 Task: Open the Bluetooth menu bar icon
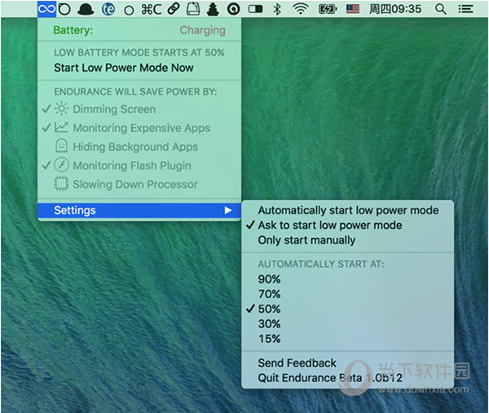pyautogui.click(x=276, y=9)
